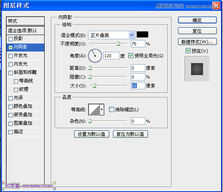Click the black shadow color swatch
223x192 pixels.
142,35
